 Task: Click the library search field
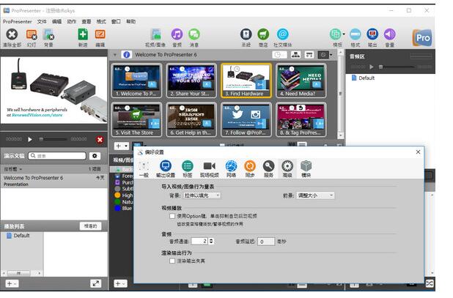coord(57,156)
